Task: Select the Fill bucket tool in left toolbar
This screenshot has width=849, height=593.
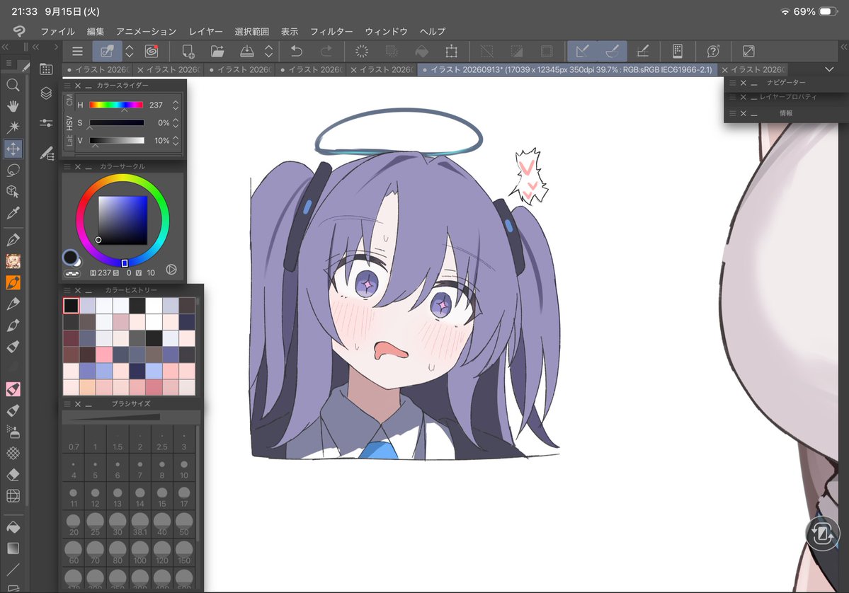Action: click(13, 527)
